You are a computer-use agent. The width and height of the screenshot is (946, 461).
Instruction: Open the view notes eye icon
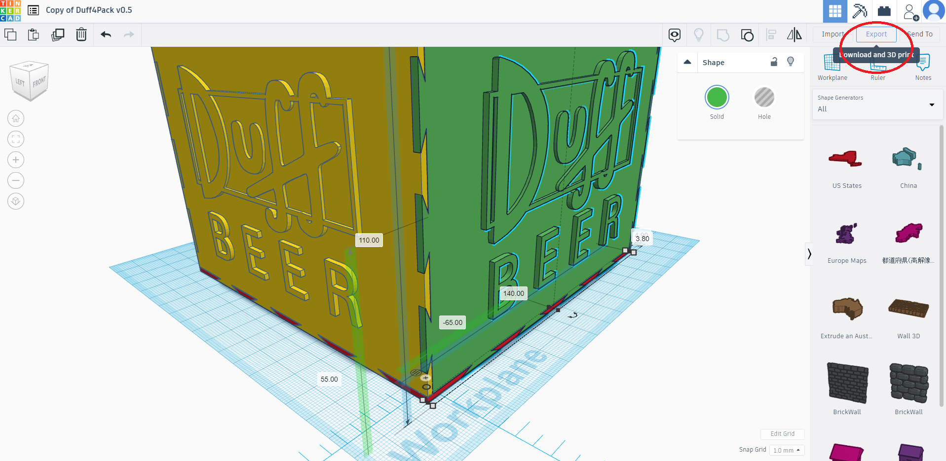click(675, 35)
